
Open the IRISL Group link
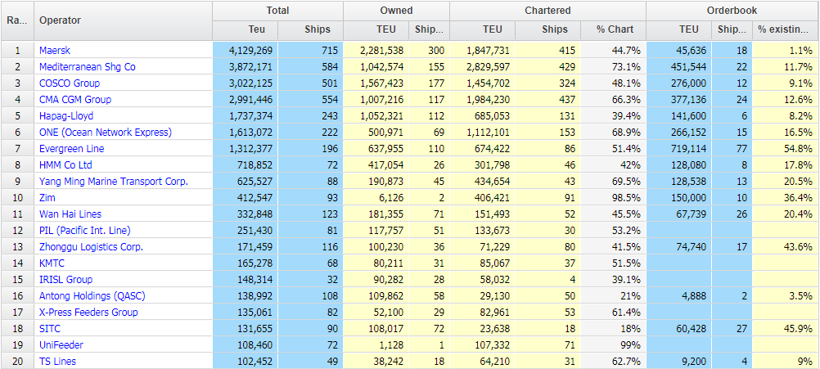[65, 280]
